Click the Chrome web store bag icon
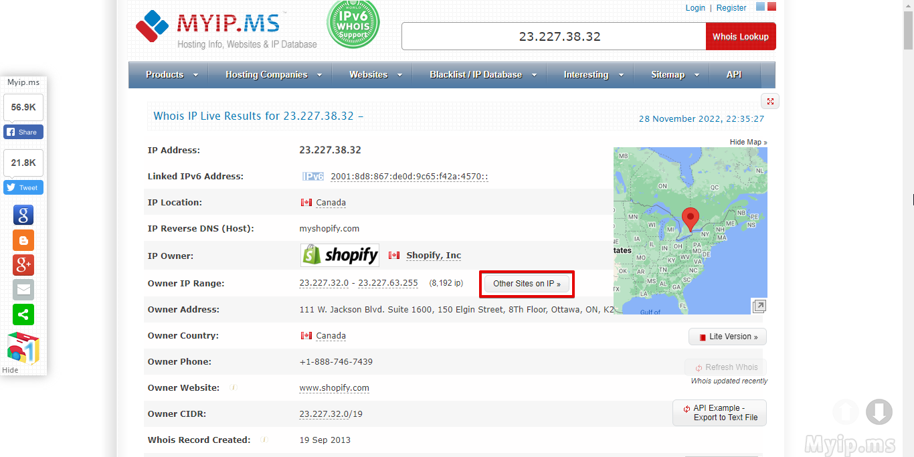 click(x=23, y=348)
